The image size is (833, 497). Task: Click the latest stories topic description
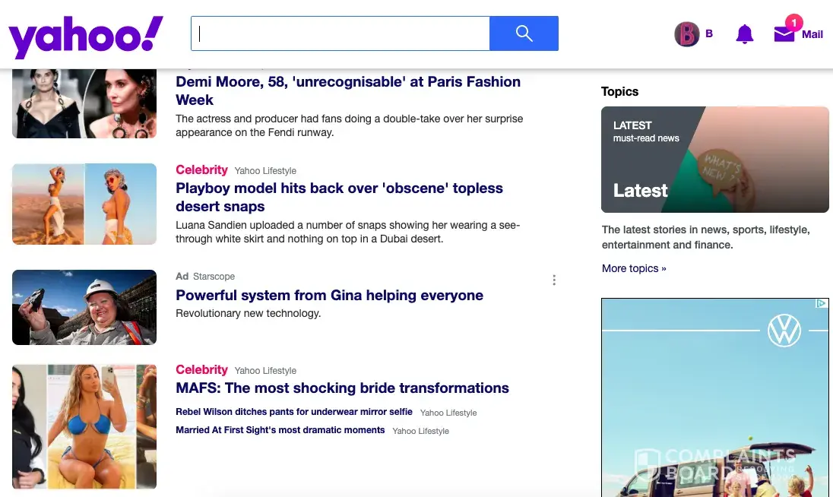point(705,237)
